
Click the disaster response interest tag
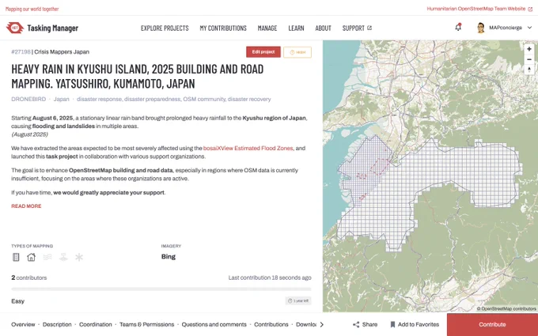coord(99,99)
